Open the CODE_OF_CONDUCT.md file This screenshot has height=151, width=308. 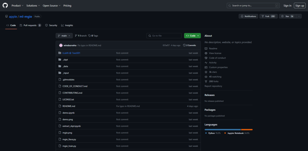[75, 86]
